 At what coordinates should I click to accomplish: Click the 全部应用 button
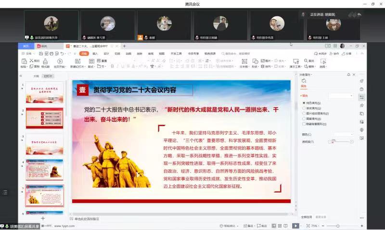coord(307,217)
